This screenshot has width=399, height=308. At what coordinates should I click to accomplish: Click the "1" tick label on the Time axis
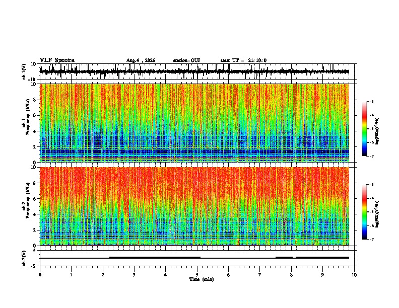[x=71, y=275]
